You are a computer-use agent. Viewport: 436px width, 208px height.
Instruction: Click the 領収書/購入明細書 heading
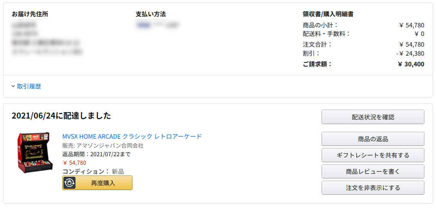328,14
